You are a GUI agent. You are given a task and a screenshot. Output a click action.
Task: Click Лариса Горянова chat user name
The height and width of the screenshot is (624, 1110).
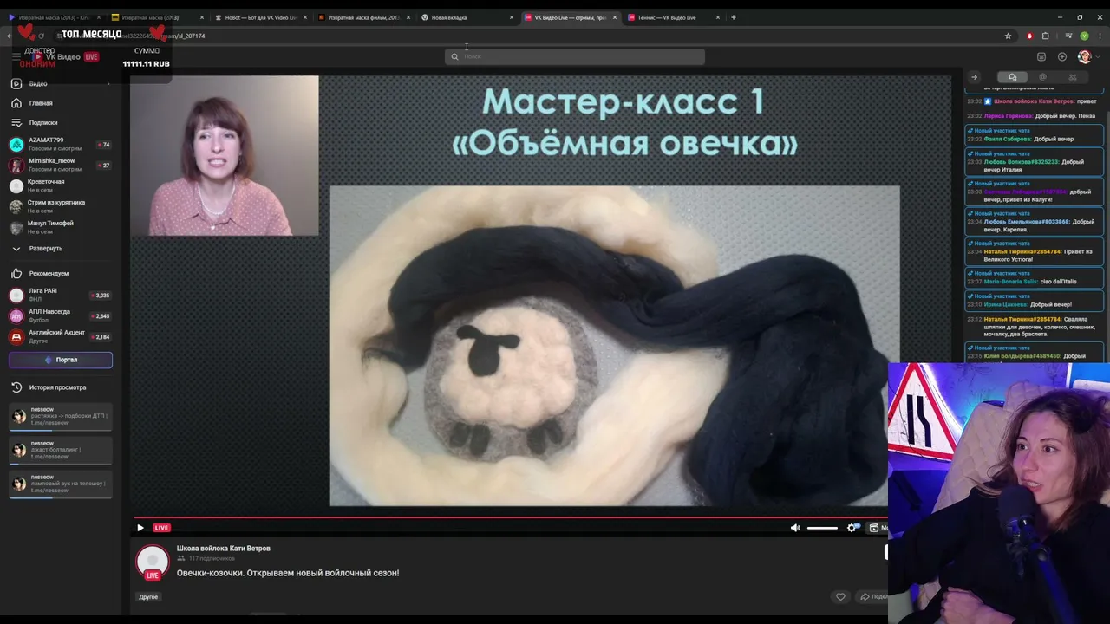click(1009, 116)
